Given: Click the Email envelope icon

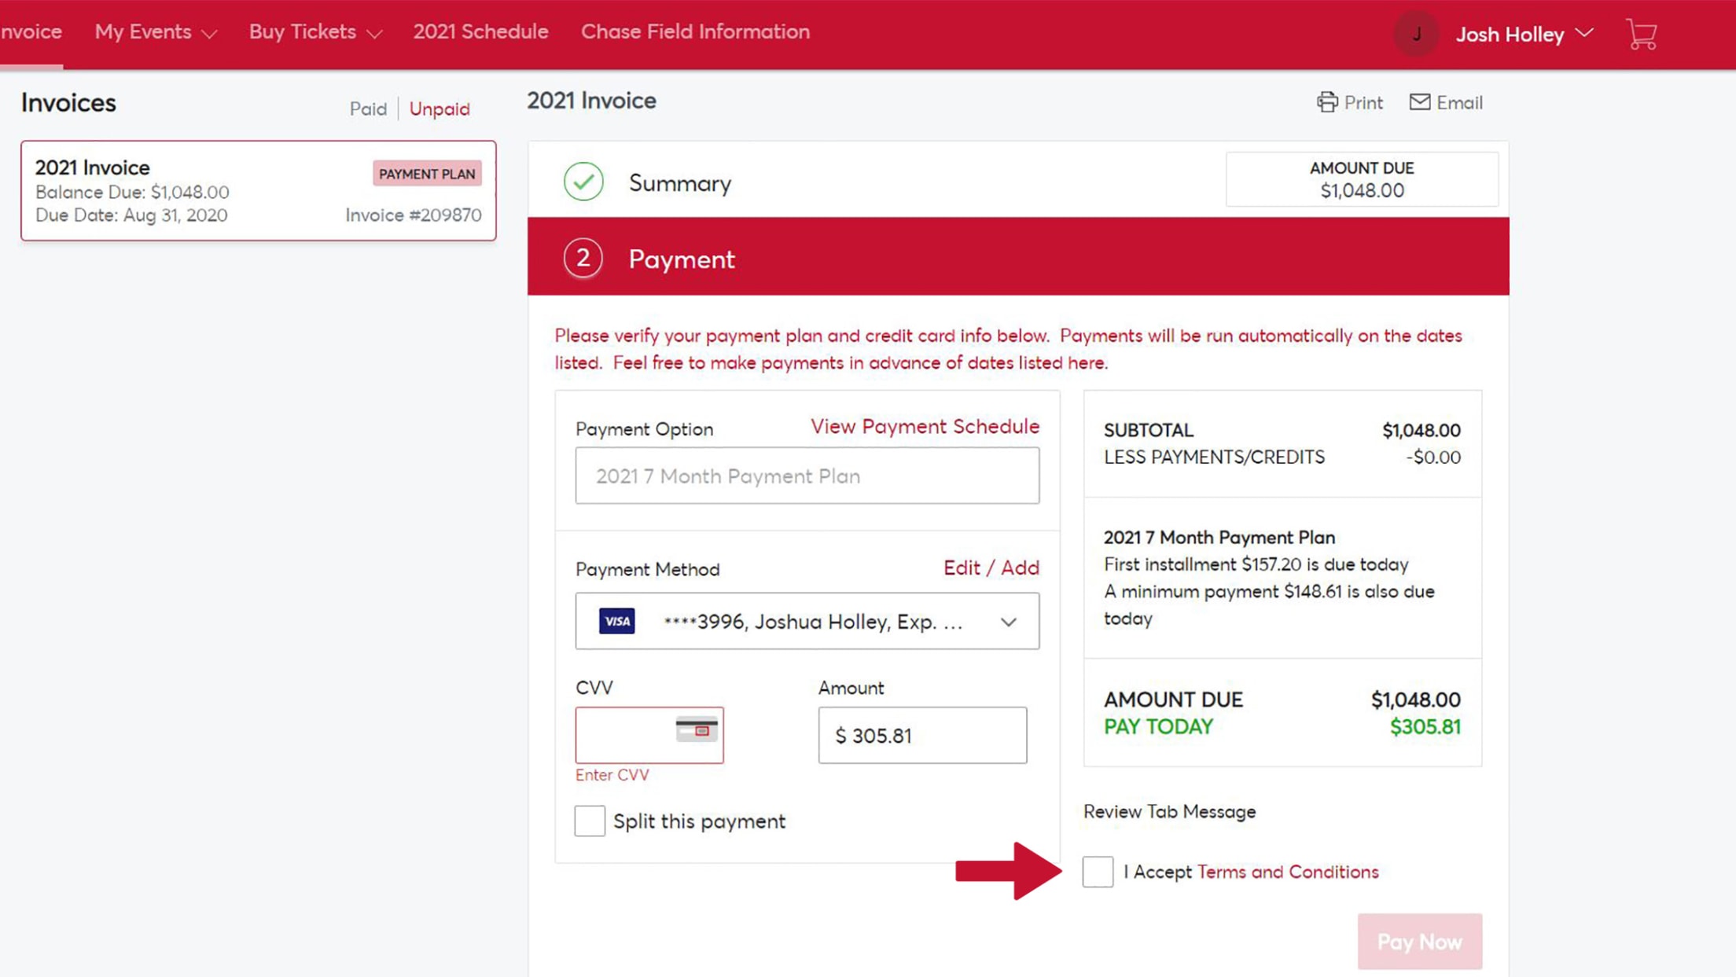Looking at the screenshot, I should [x=1419, y=102].
